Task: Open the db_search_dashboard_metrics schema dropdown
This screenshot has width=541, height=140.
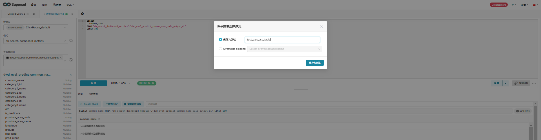Action: coord(36,41)
